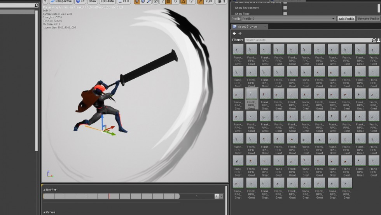Click the magnifier icon in Search Assets
381x215 pixels.
coord(374,40)
